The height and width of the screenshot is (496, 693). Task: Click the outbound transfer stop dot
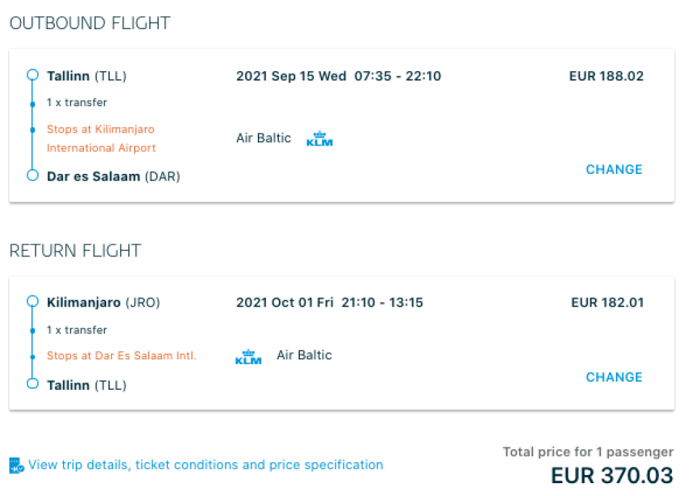(32, 104)
